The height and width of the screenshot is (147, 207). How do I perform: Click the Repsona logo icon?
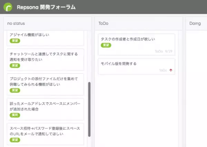pyautogui.click(x=8, y=7)
